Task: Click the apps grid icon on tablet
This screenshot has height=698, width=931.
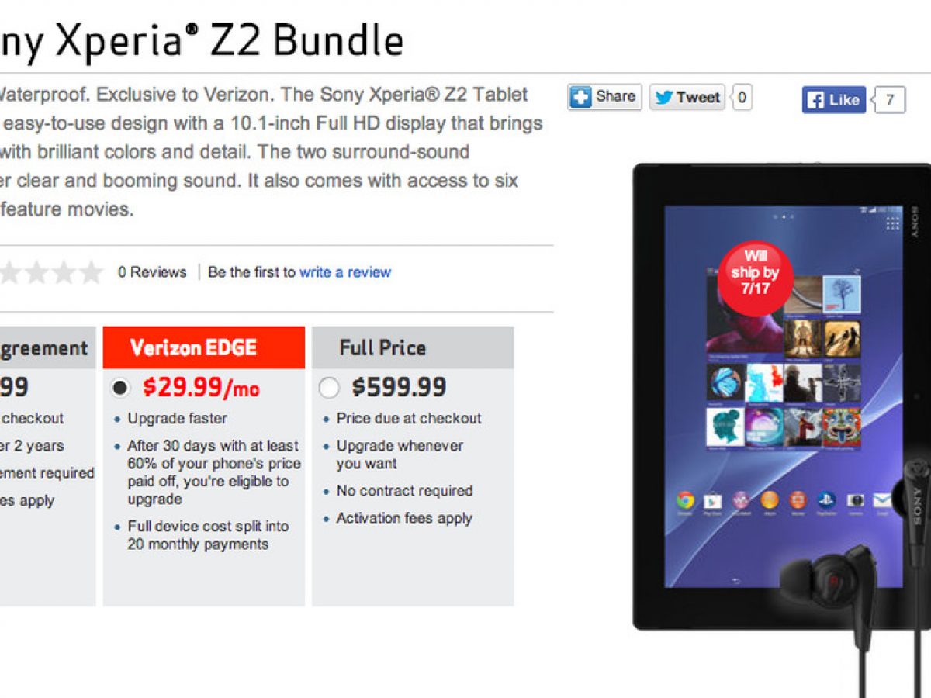Action: (x=891, y=223)
